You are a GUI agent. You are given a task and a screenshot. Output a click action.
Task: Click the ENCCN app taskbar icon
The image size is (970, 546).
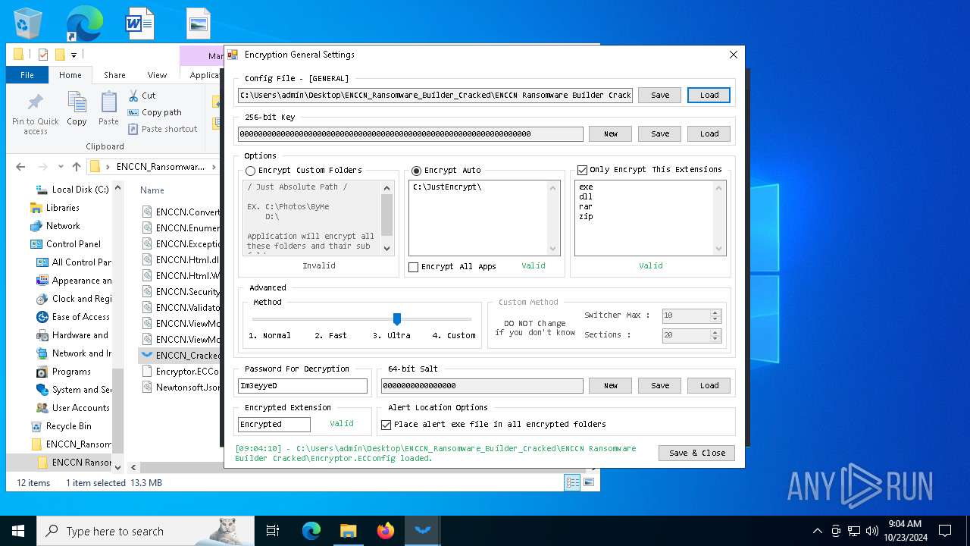coord(422,531)
